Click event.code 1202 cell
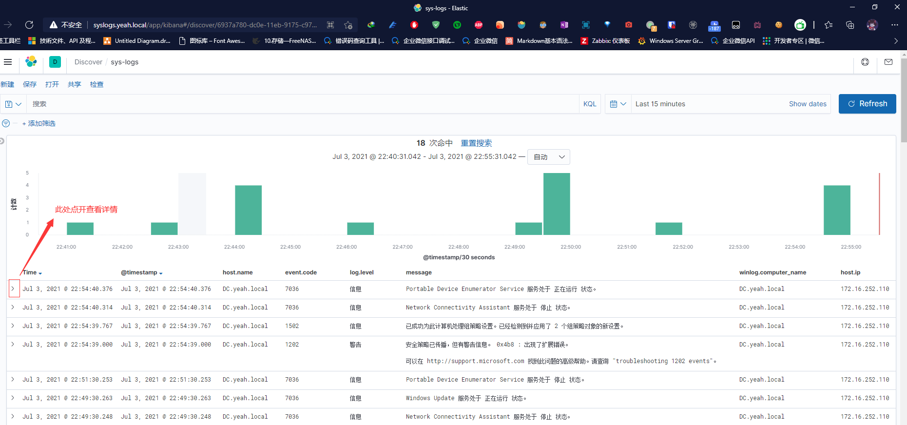 coord(292,345)
